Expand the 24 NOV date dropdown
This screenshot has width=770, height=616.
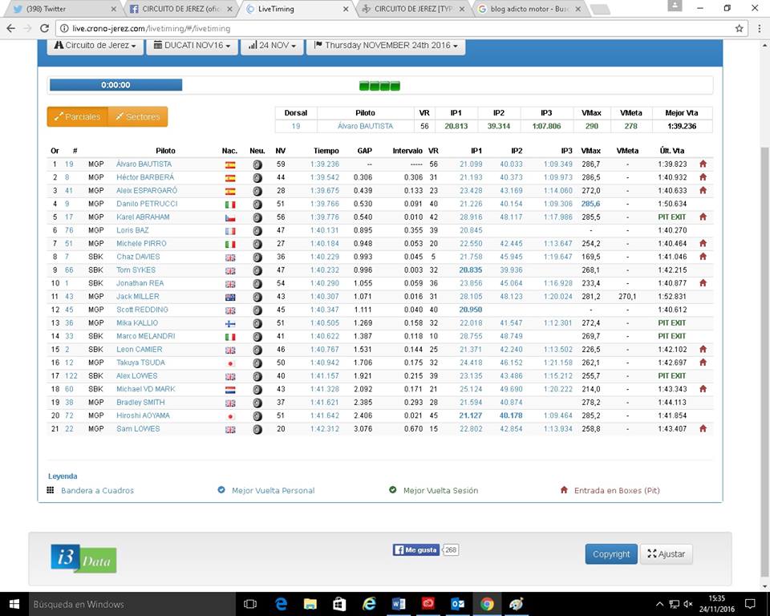coord(274,46)
